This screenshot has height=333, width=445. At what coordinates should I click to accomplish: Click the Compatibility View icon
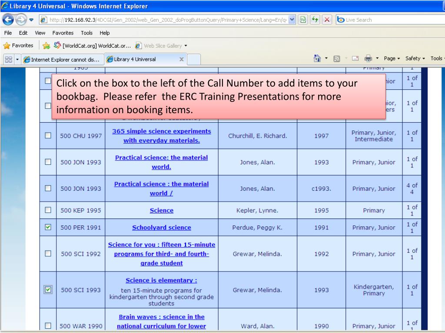pyautogui.click(x=303, y=20)
